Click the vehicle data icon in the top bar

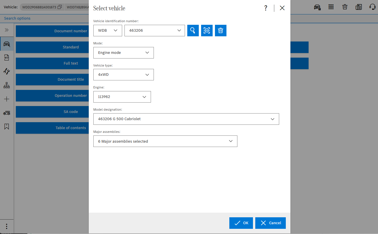(317, 7)
